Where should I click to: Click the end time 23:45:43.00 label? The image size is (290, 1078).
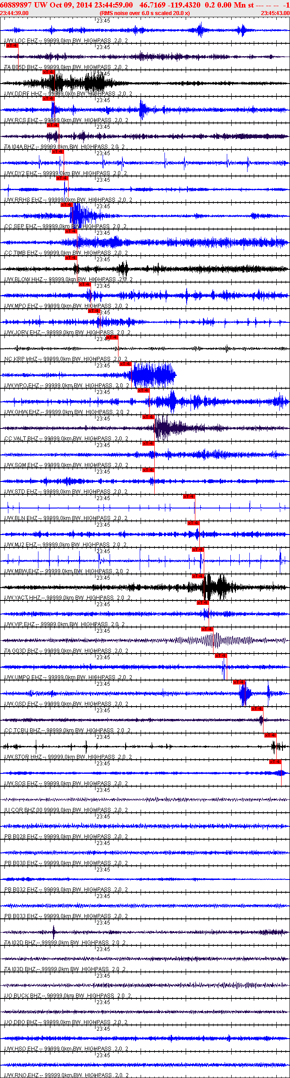point(275,13)
